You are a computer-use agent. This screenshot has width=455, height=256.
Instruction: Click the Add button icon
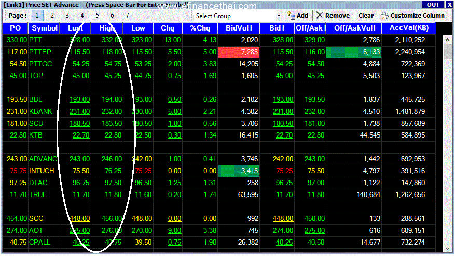(291, 16)
